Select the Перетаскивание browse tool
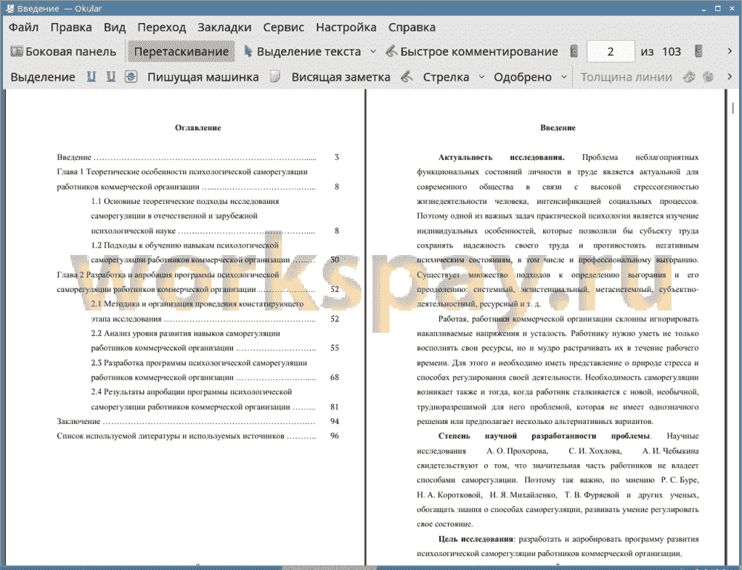This screenshot has height=570, width=742. [181, 52]
